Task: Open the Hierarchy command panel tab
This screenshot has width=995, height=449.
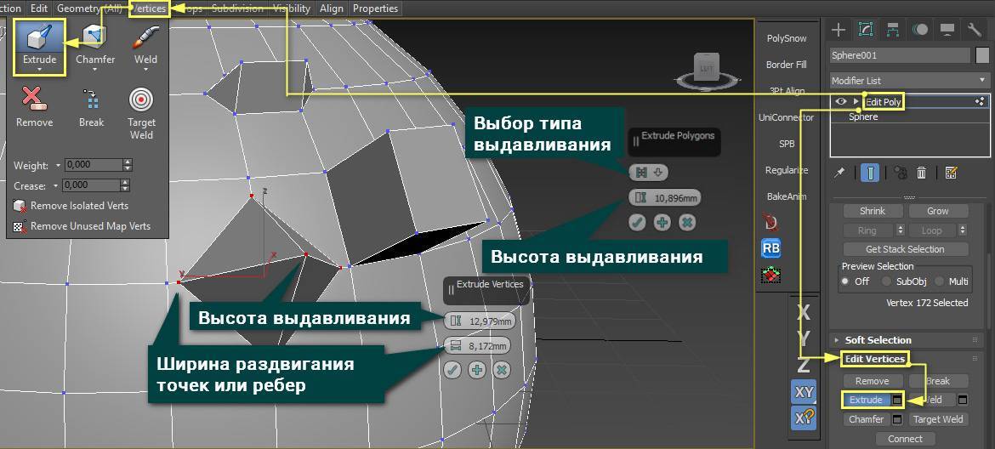Action: click(x=893, y=29)
